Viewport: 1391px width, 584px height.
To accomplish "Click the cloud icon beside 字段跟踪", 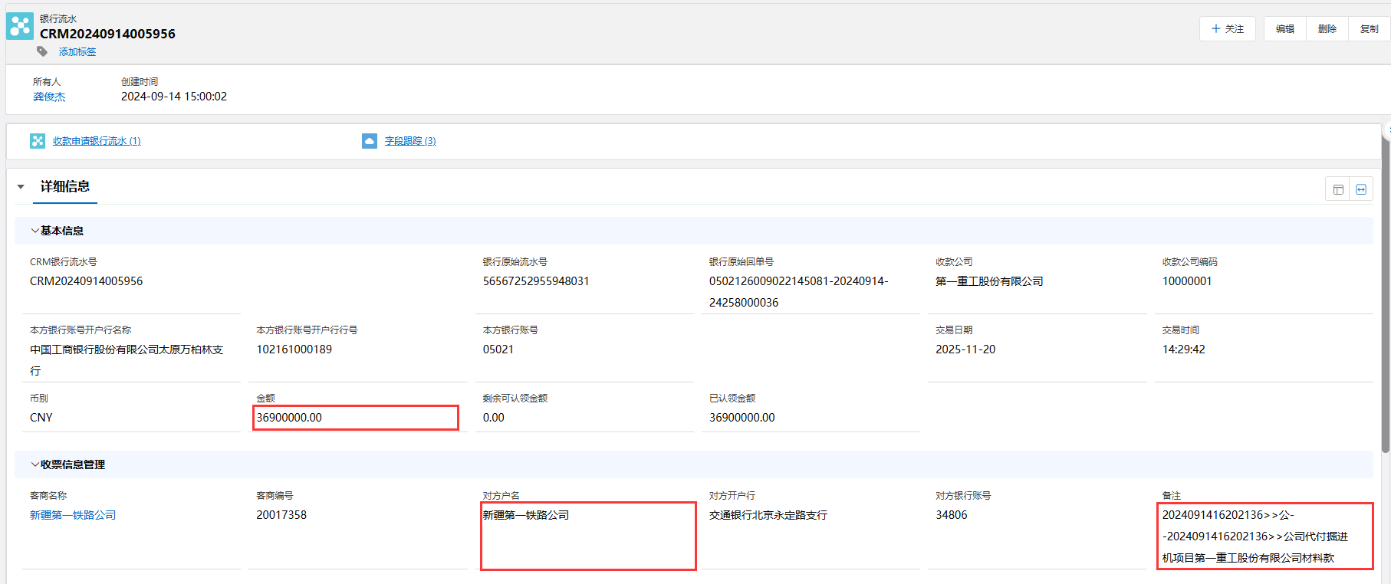I will click(370, 141).
